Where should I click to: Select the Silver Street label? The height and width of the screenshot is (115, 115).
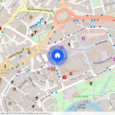42,58
